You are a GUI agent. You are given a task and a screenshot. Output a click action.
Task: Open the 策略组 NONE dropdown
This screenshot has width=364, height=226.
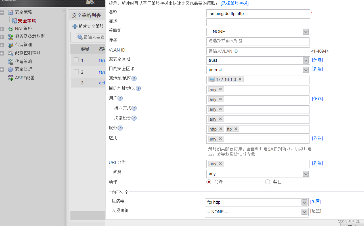click(306, 32)
